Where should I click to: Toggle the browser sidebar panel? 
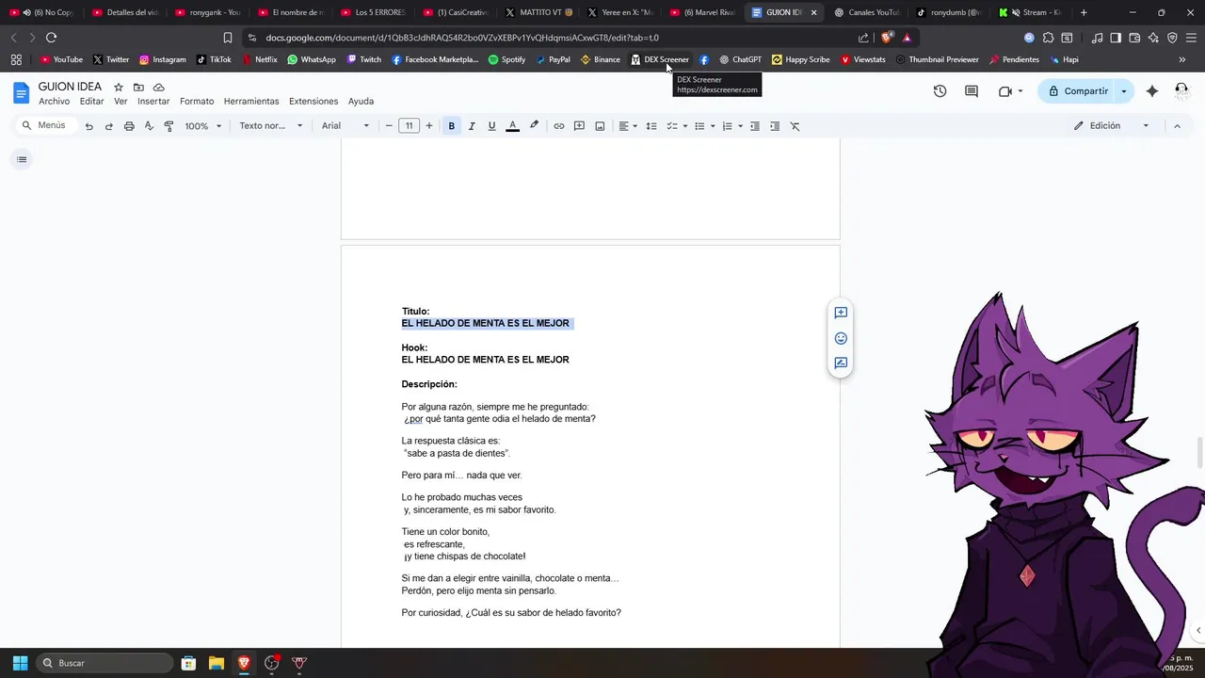(1116, 38)
